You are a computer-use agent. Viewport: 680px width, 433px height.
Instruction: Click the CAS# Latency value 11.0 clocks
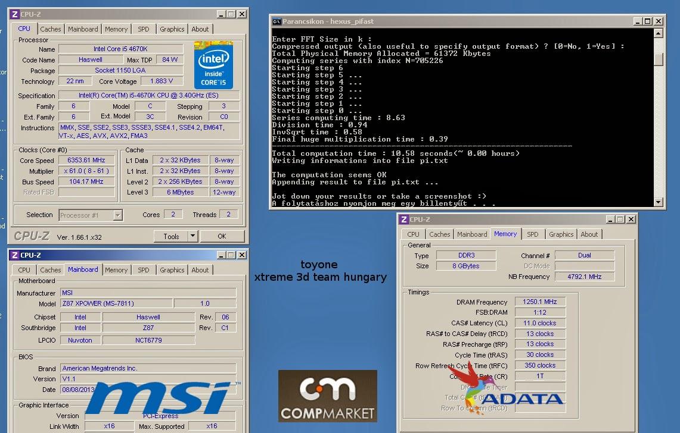[540, 323]
